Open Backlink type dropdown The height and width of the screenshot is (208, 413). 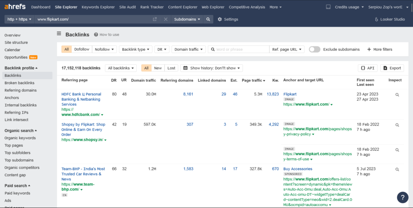click(x=136, y=49)
